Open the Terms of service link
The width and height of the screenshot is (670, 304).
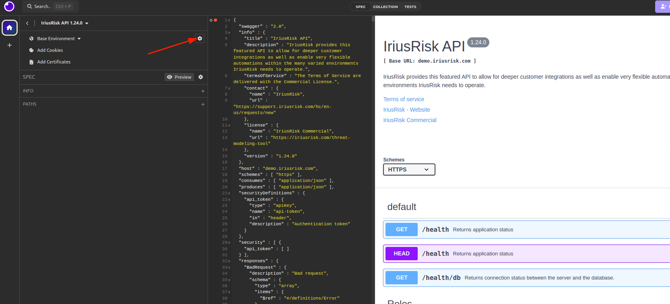pyautogui.click(x=404, y=99)
